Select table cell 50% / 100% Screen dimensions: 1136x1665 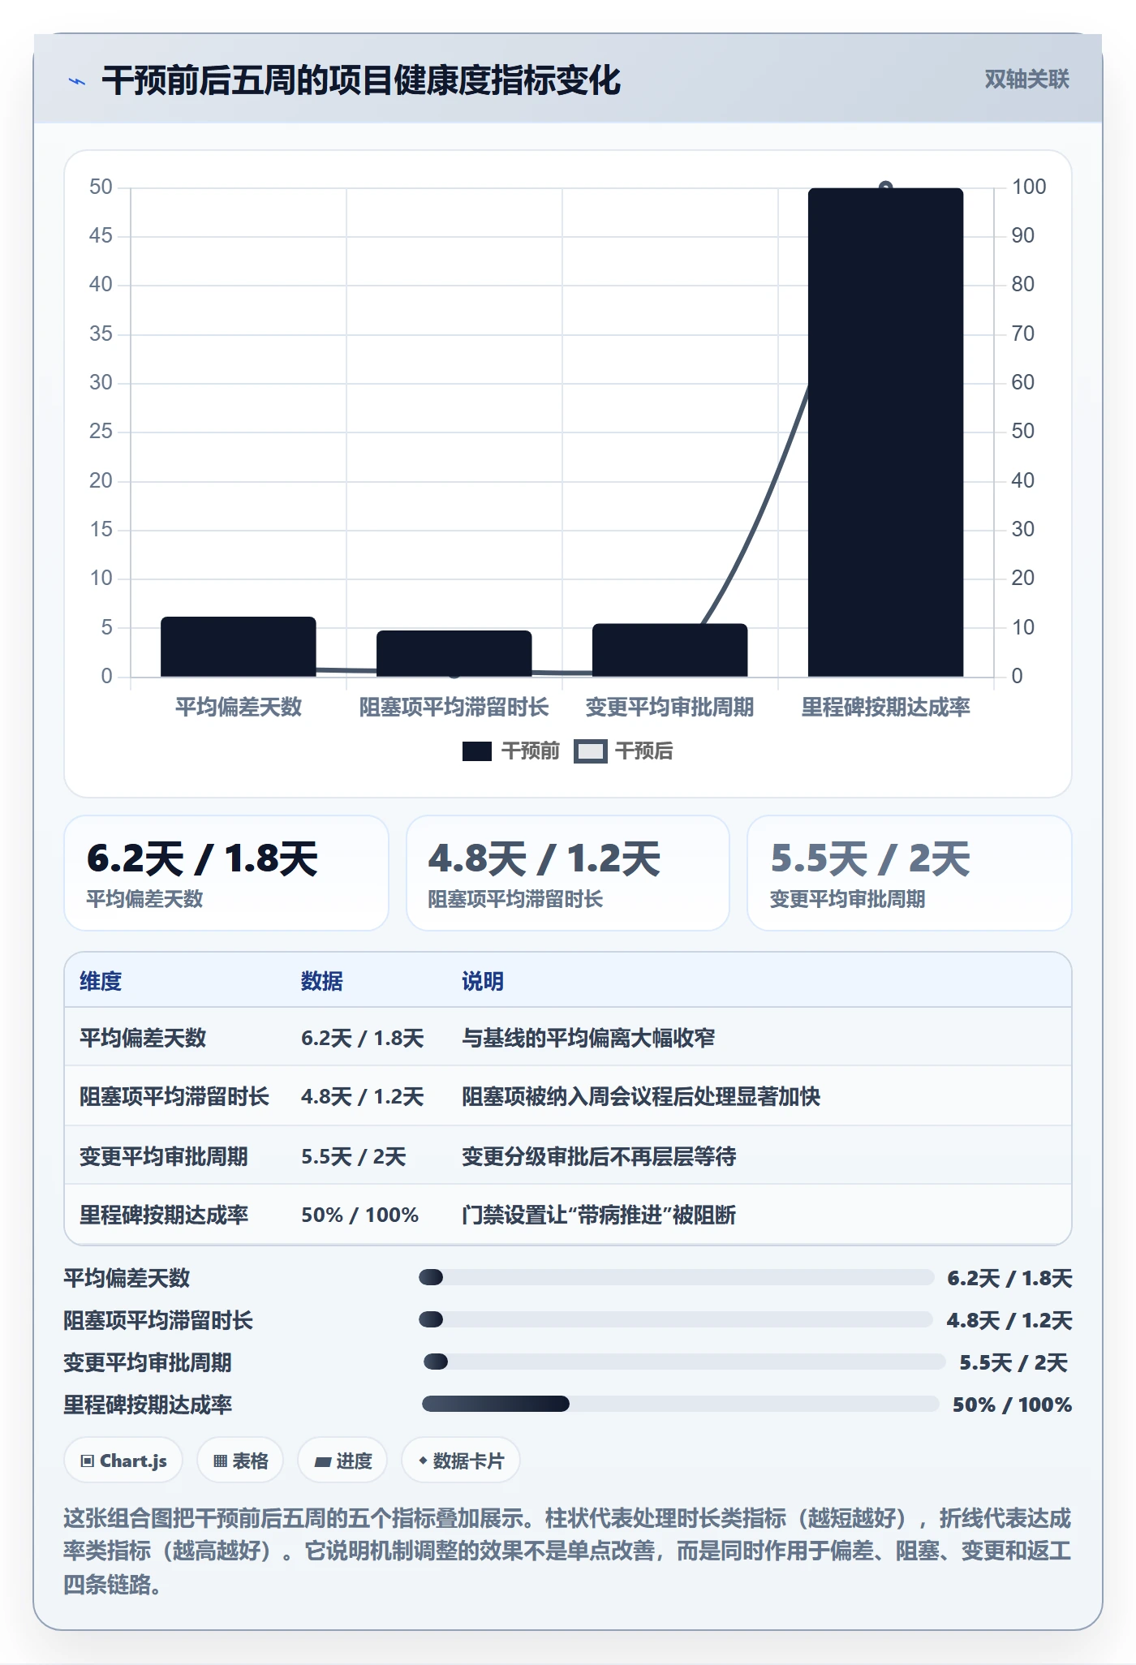tap(359, 1215)
